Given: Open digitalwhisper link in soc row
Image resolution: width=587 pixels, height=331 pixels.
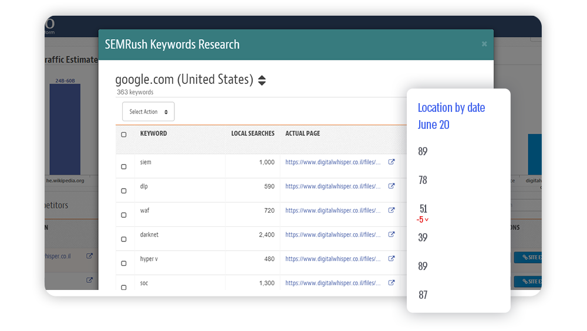Looking at the screenshot, I should (x=333, y=283).
